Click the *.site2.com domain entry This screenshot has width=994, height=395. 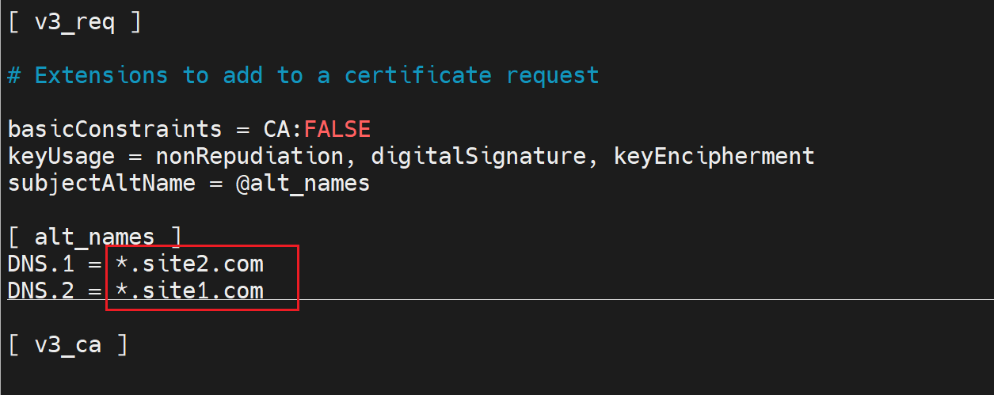point(189,264)
